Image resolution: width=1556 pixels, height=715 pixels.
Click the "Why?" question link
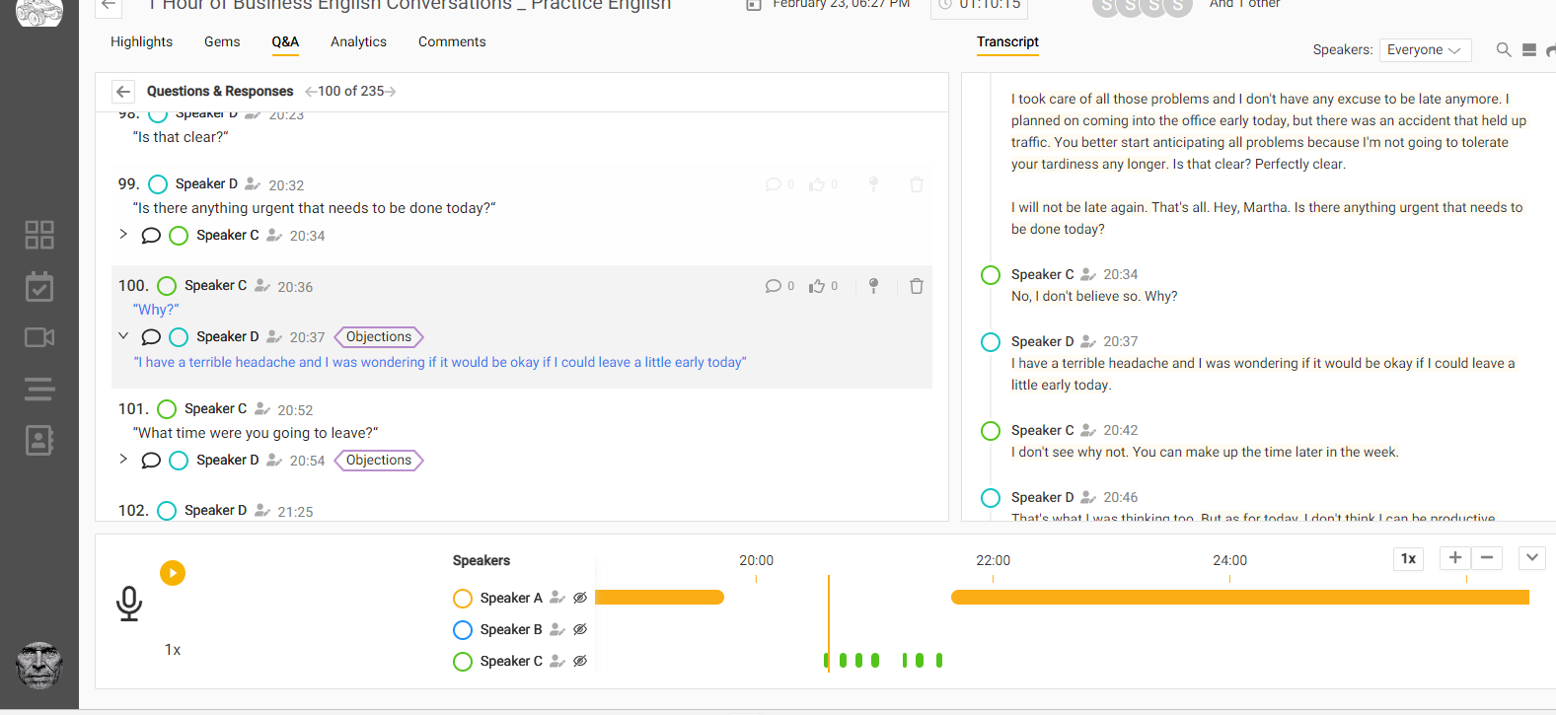pyautogui.click(x=156, y=310)
